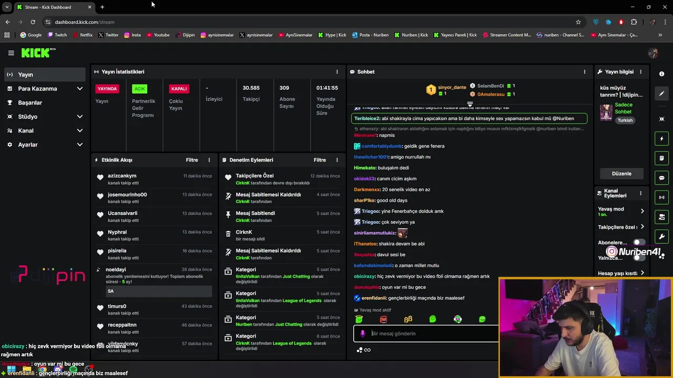This screenshot has height=378, width=673.
Task: Show more bookmarks with the overflow chevron
Action: [660, 35]
